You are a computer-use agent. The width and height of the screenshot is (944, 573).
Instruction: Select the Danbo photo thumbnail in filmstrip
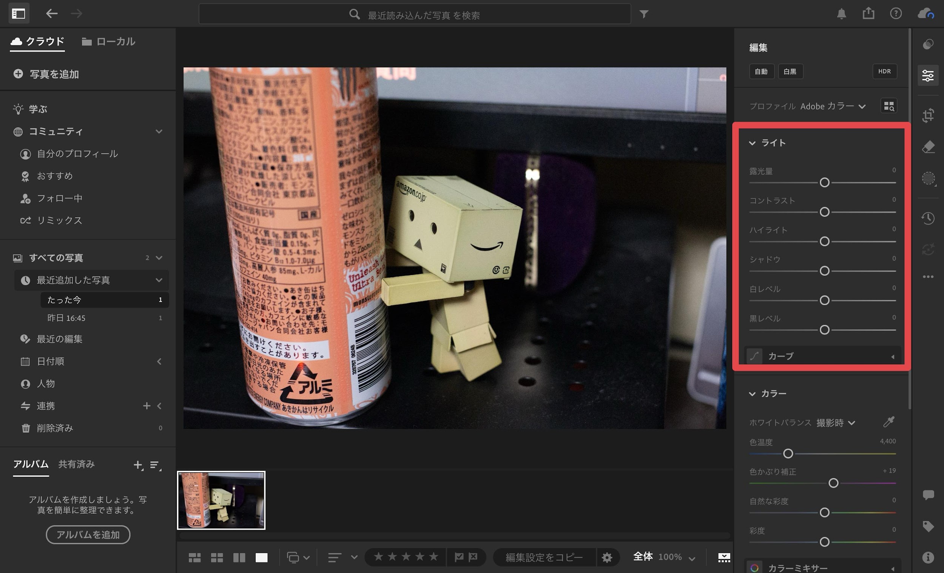pos(221,500)
